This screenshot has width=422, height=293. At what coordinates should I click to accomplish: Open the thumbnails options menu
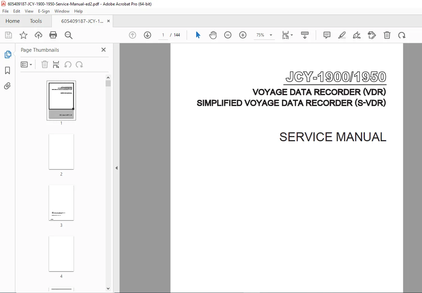[x=27, y=64]
